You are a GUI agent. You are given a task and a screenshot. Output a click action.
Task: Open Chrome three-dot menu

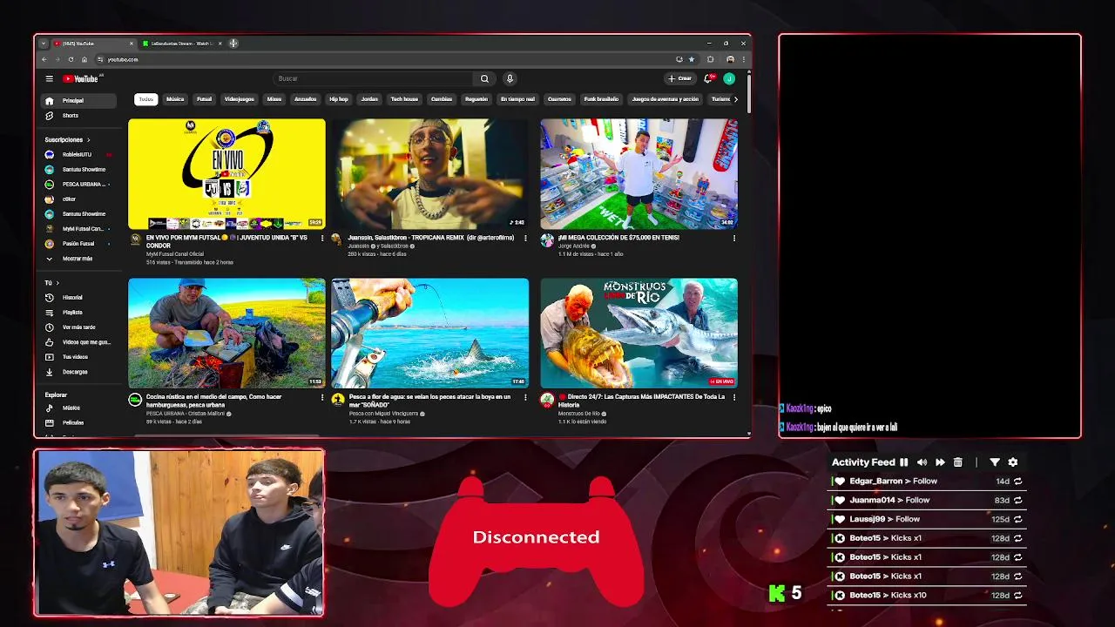[x=743, y=59]
